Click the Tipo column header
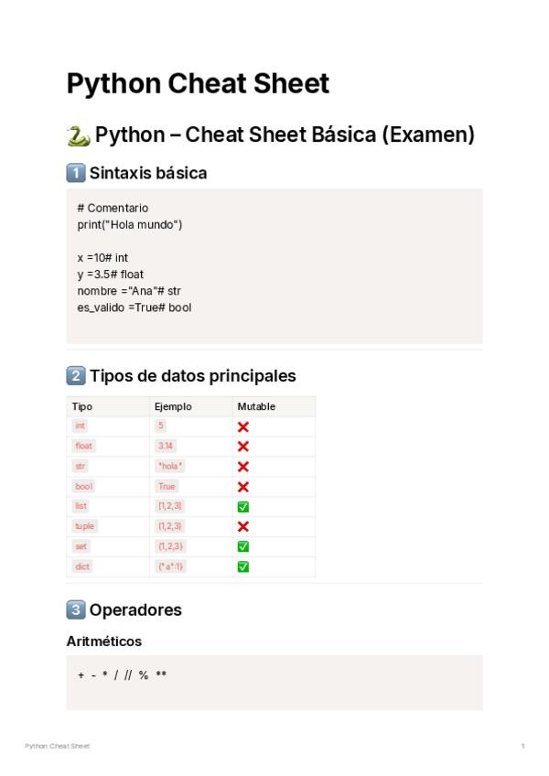 (82, 406)
